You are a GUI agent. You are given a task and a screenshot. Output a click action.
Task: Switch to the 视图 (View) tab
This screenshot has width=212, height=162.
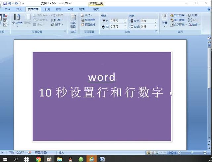pos(82,9)
